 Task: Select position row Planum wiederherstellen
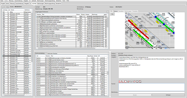(x=72, y=33)
